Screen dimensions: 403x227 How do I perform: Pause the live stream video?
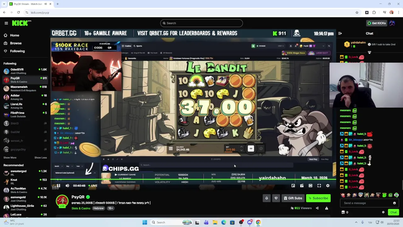(x=58, y=186)
